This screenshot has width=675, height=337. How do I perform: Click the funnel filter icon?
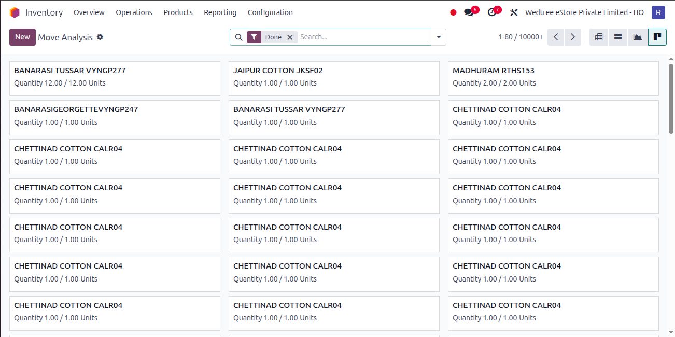point(254,37)
